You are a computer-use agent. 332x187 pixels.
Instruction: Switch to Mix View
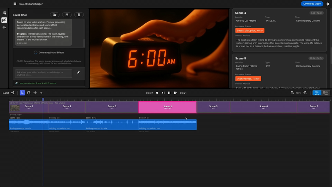pos(317,93)
